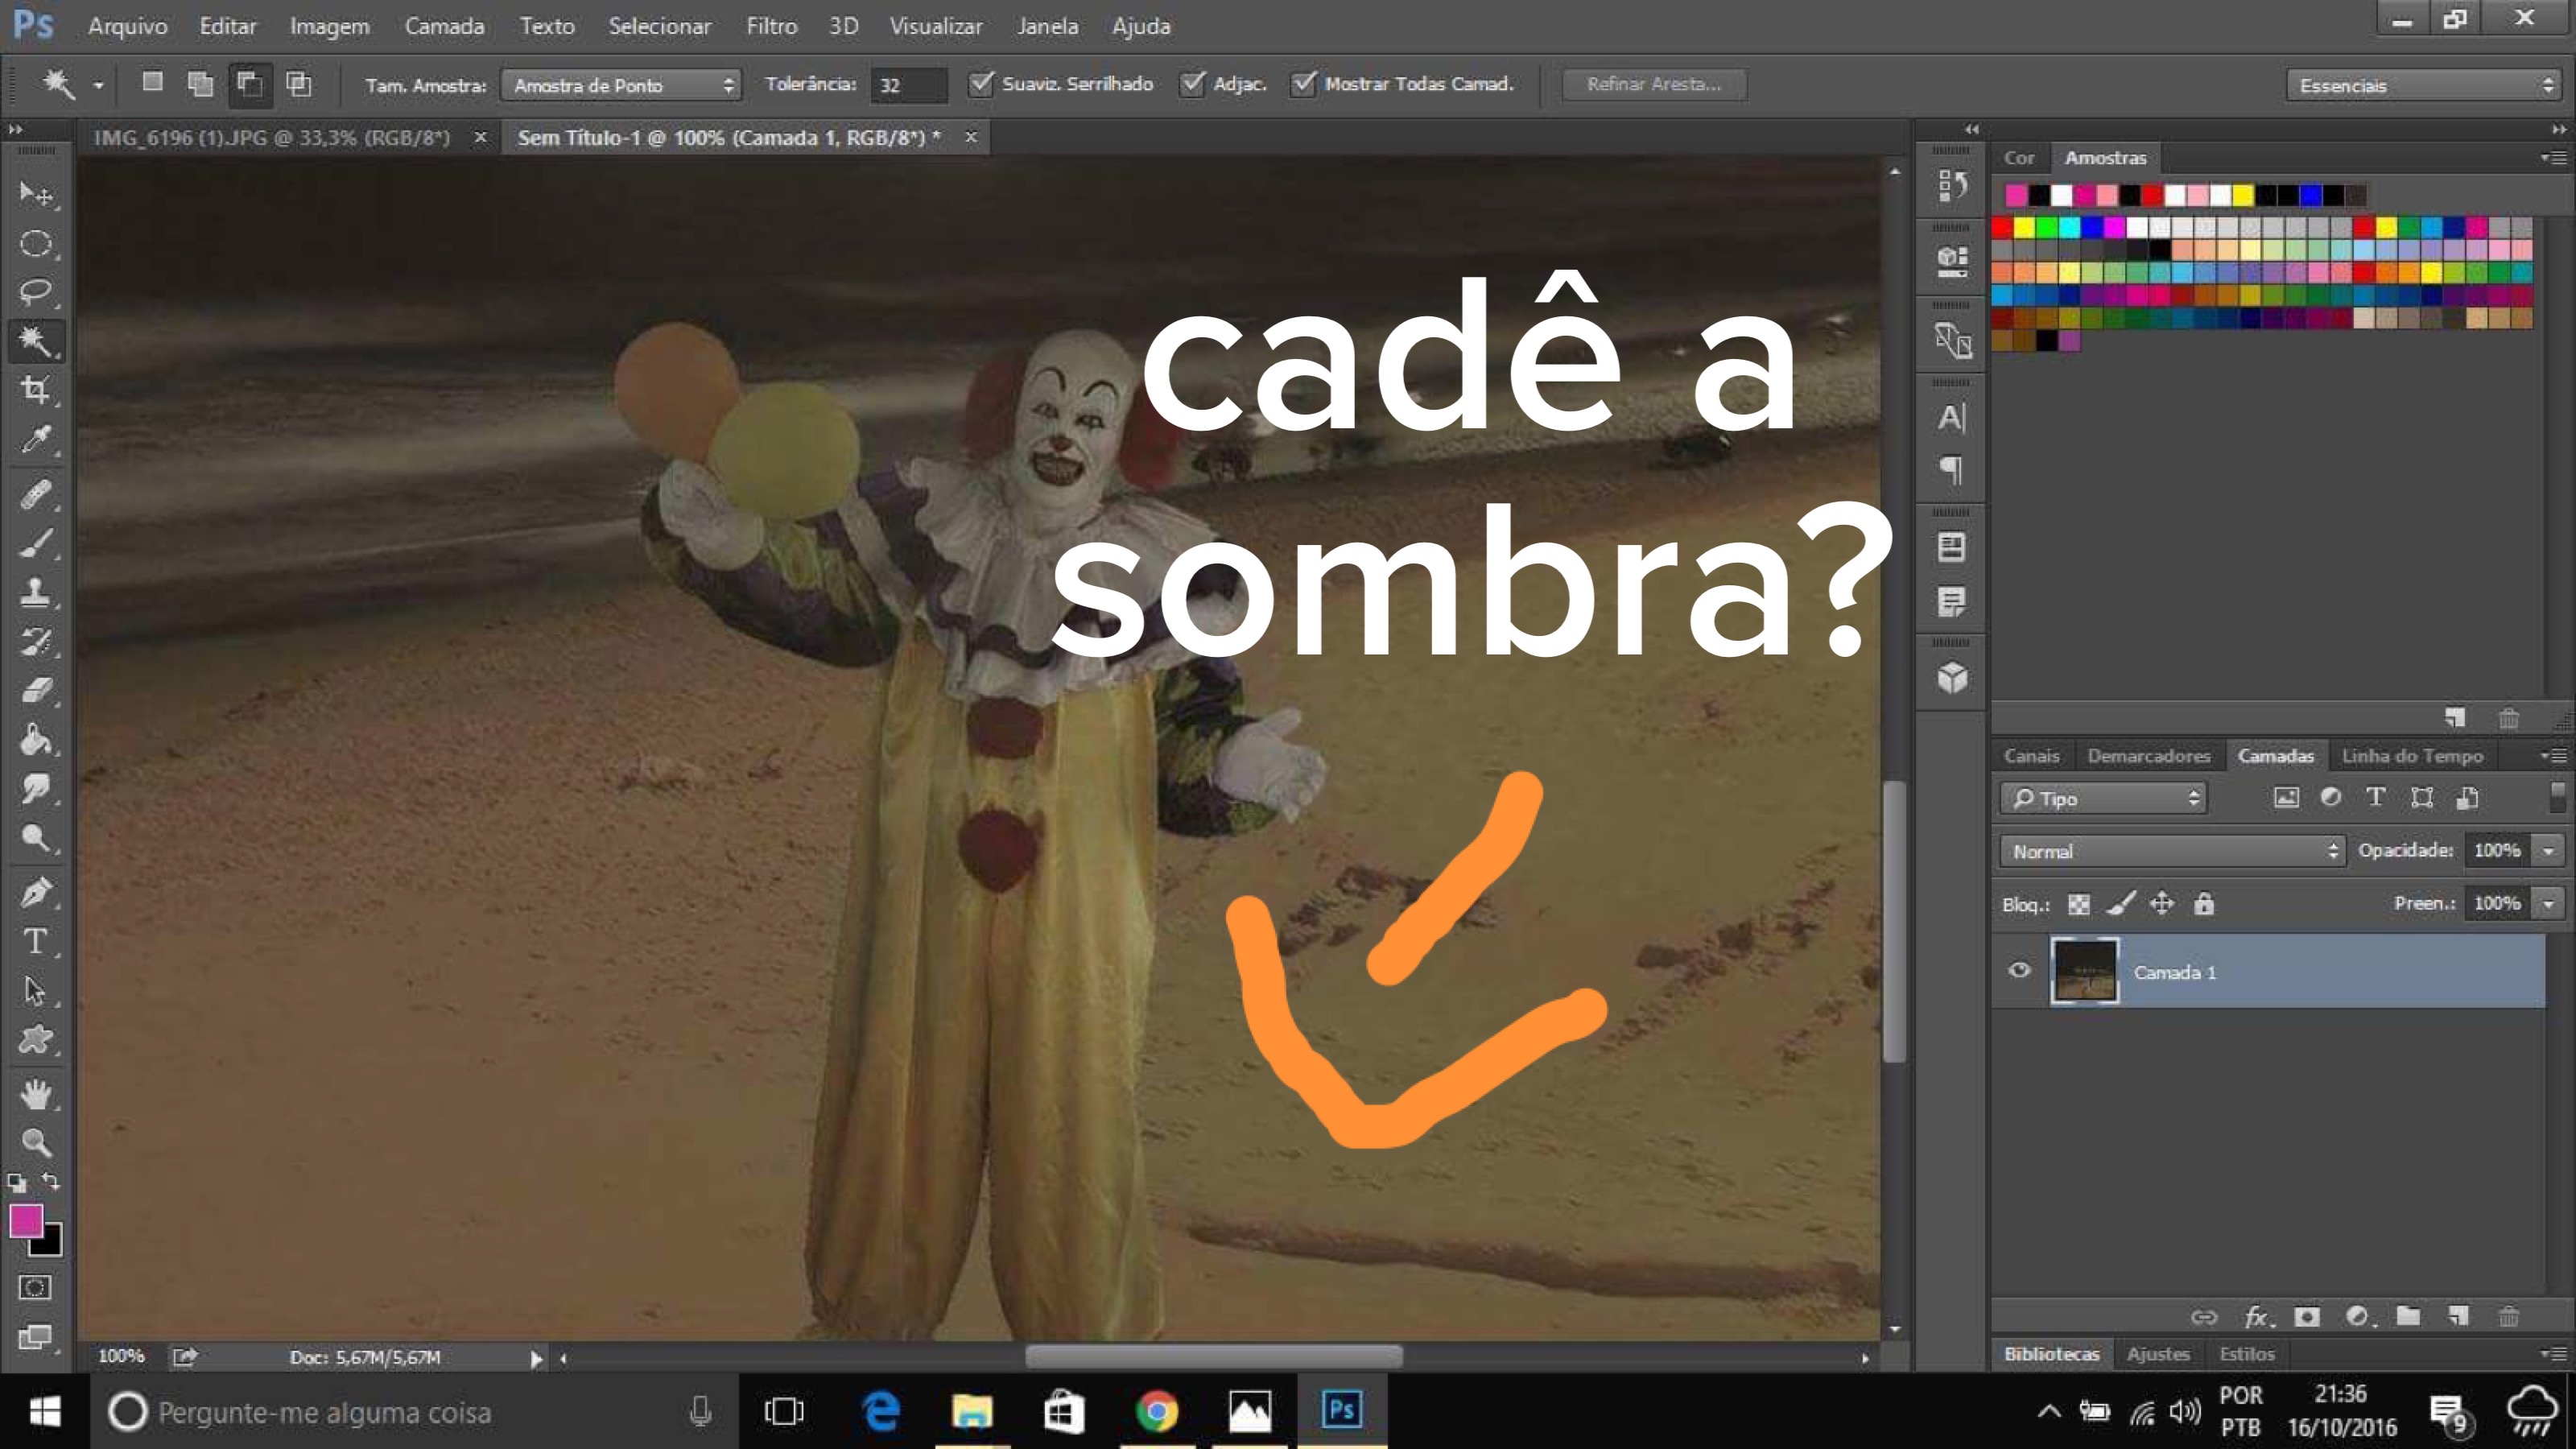2576x1449 pixels.
Task: Hide Camada 1 layer visibility eye
Action: click(x=2019, y=970)
